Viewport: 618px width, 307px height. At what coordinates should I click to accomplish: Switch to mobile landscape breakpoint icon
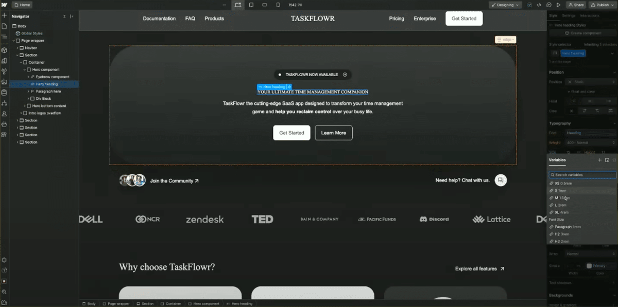(x=265, y=5)
